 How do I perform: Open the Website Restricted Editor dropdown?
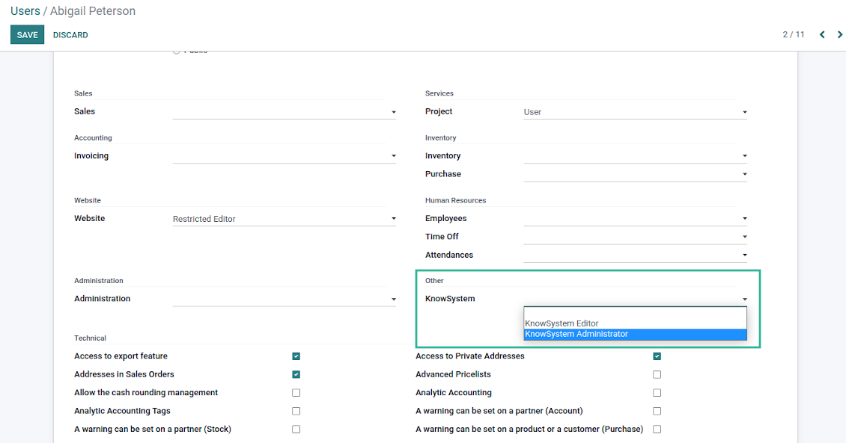pyautogui.click(x=284, y=219)
